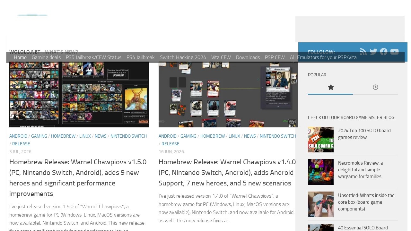Select NINTENDO SWITCH category on 16 Jun post

278,136
